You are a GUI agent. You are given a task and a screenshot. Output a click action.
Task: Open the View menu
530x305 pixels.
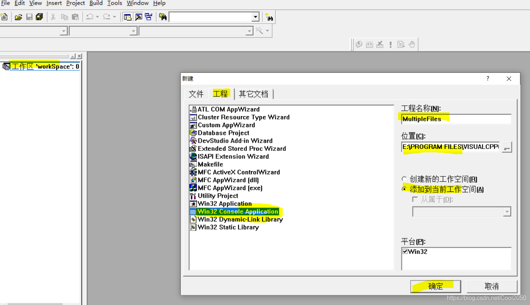click(x=35, y=3)
